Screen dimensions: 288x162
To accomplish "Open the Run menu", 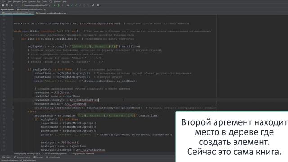I will pos(39,1).
